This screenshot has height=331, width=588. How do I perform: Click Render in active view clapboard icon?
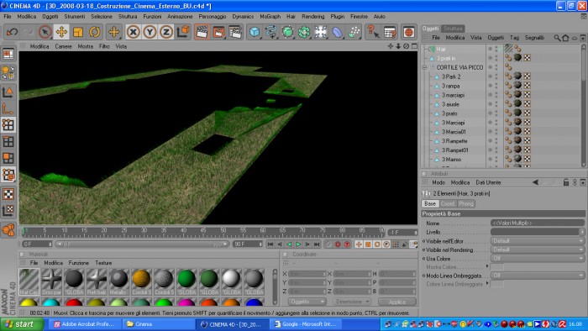click(202, 32)
